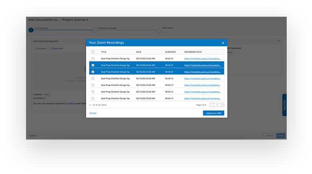
Task: Click the add Document button
Action: (40, 48)
